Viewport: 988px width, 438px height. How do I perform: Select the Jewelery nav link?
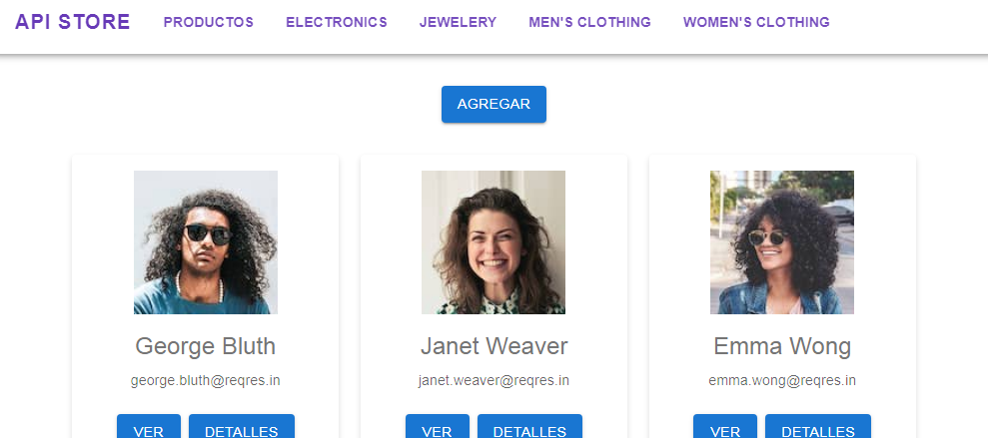(x=459, y=22)
